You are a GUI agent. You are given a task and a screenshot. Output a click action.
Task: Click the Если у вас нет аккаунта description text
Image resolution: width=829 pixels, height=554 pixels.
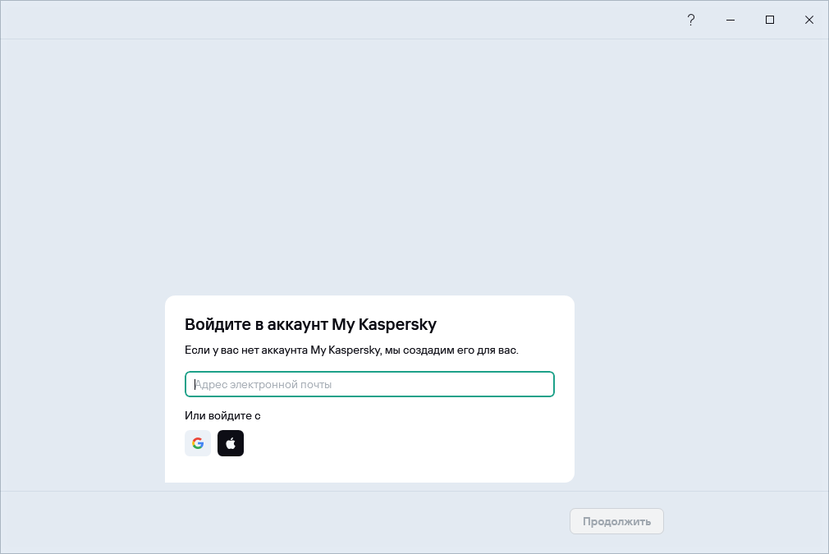point(351,350)
